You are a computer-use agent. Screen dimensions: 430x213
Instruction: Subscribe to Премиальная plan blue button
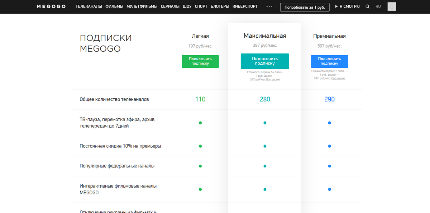point(329,61)
